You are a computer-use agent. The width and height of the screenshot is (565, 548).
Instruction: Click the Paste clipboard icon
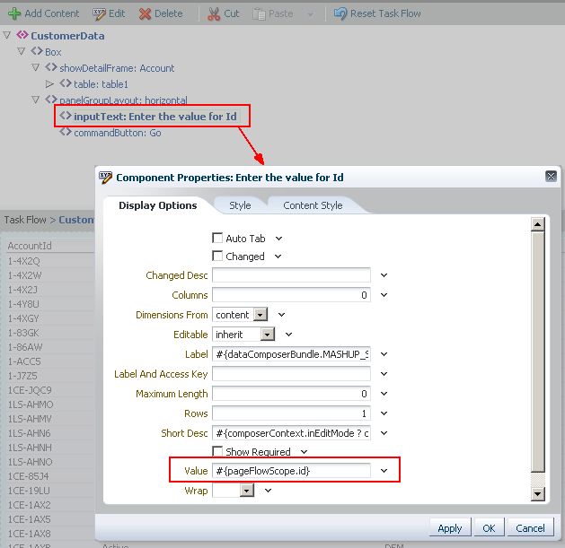[x=259, y=13]
